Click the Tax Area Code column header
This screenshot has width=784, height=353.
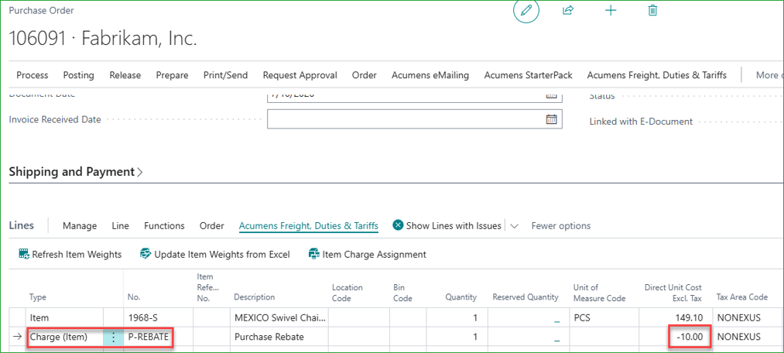pos(742,297)
